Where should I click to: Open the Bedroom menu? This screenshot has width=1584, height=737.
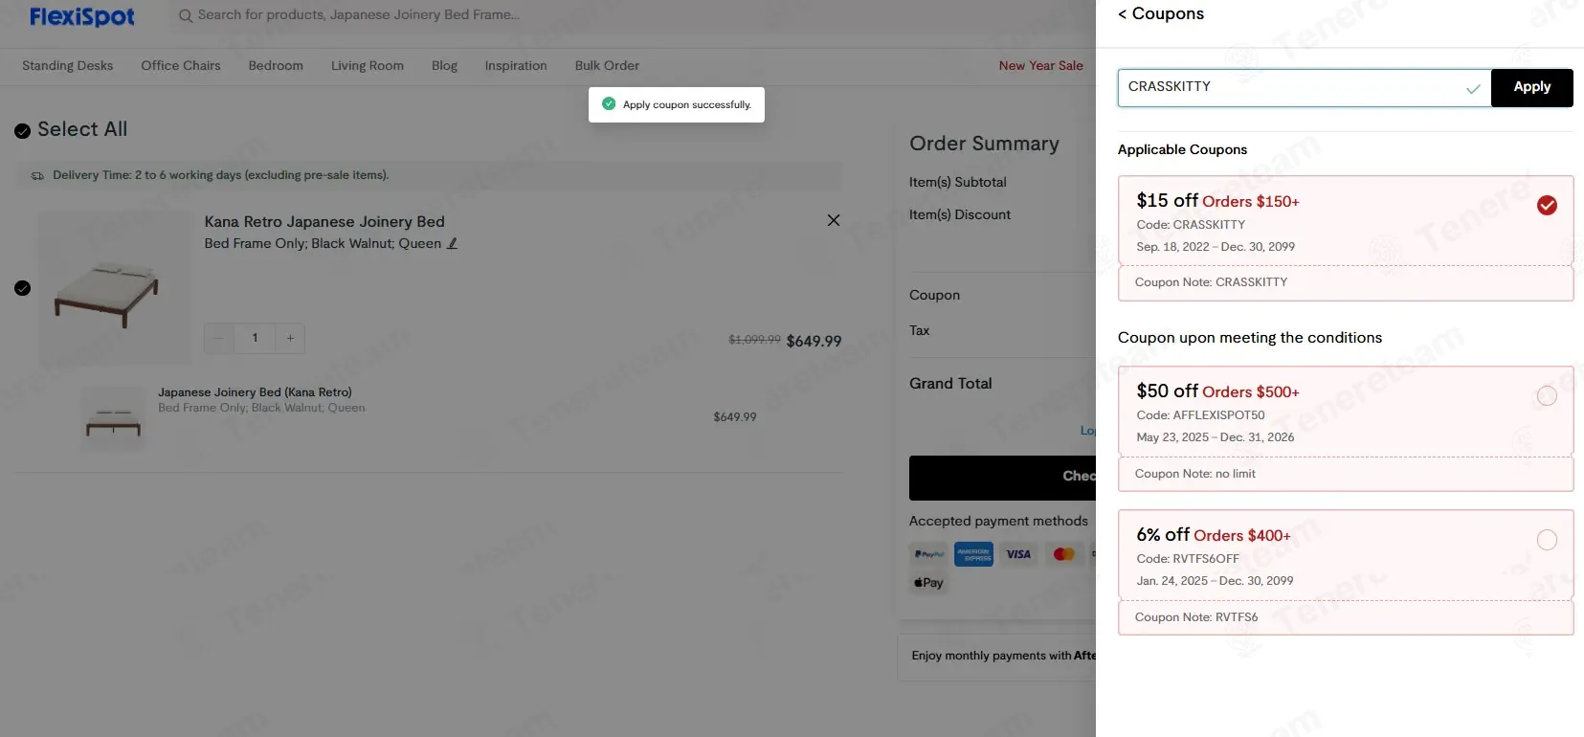pyautogui.click(x=276, y=65)
